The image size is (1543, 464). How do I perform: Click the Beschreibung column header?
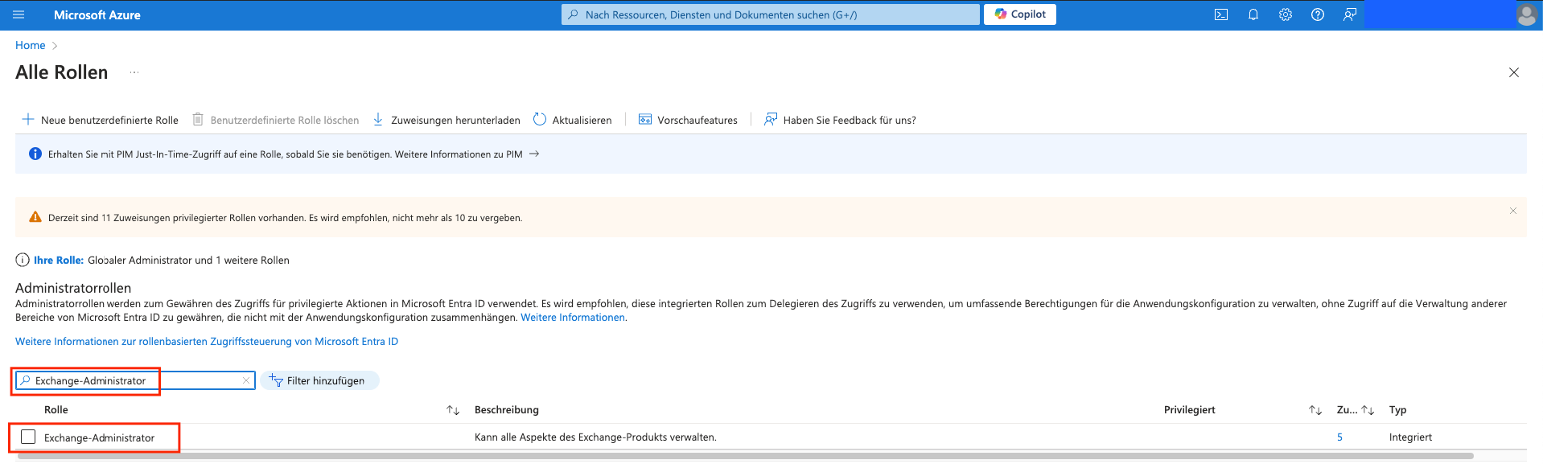click(507, 410)
